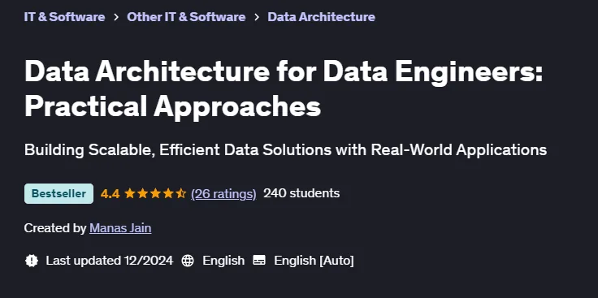Click the "Last updated 12/2024" text
598x298 pixels.
[x=110, y=261]
